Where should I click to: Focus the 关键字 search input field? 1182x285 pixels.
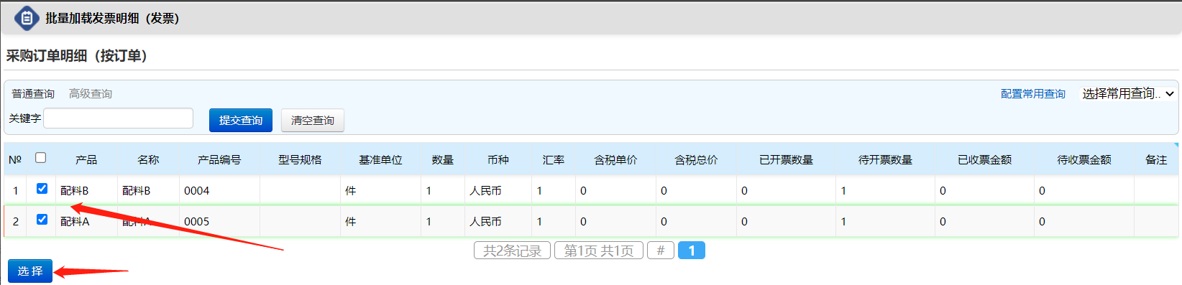tap(119, 118)
